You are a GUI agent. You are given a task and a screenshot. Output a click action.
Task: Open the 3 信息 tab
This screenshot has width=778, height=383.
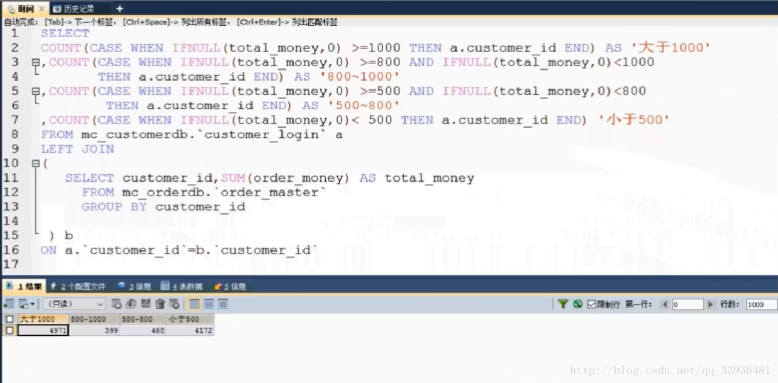pyautogui.click(x=135, y=286)
